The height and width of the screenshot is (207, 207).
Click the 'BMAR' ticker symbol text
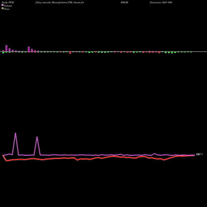click(x=125, y=2)
